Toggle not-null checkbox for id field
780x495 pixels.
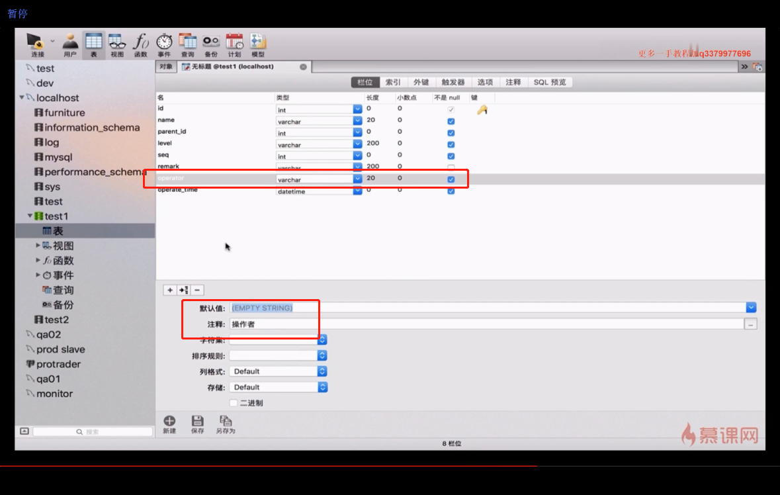click(x=451, y=110)
